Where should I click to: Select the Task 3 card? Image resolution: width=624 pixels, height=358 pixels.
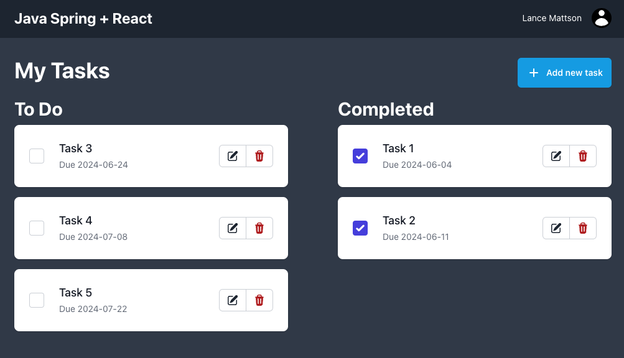(151, 156)
